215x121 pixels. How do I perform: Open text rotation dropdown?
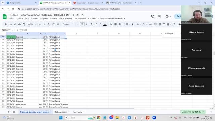pyautogui.click(x=145, y=24)
